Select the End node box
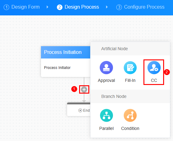Screen dimensions: 173x141 (x=79, y=109)
